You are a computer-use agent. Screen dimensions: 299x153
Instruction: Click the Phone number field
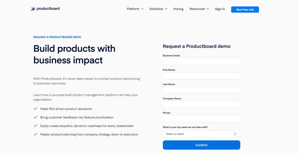(x=201, y=119)
